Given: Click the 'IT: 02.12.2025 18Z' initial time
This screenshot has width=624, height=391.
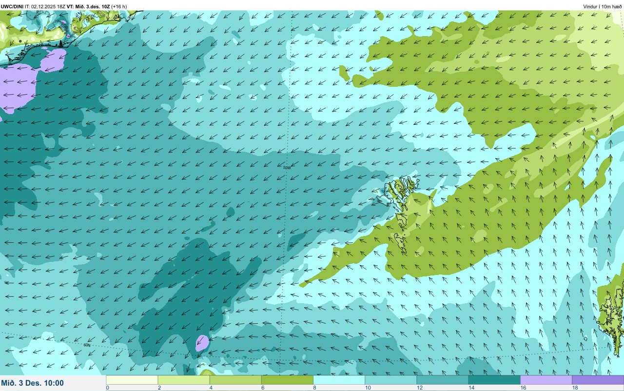Looking at the screenshot, I should click(x=45, y=6).
